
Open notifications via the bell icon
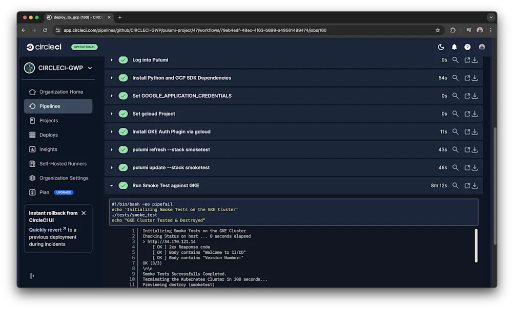[454, 47]
